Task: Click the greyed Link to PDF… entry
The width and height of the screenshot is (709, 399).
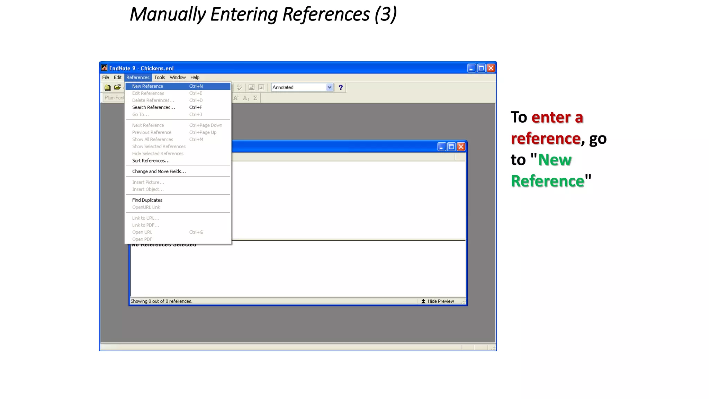Action: [x=178, y=225]
